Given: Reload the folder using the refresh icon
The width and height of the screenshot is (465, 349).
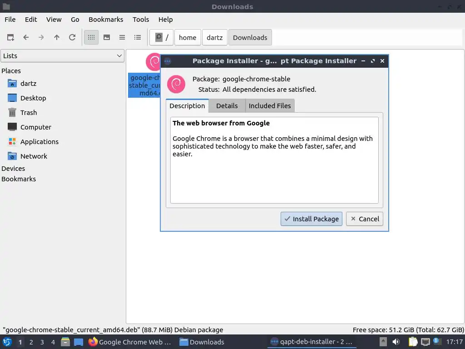Looking at the screenshot, I should pyautogui.click(x=72, y=37).
